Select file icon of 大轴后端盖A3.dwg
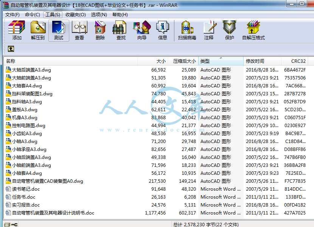Viewport: 314px width, 227px height. pyautogui.click(x=8, y=70)
